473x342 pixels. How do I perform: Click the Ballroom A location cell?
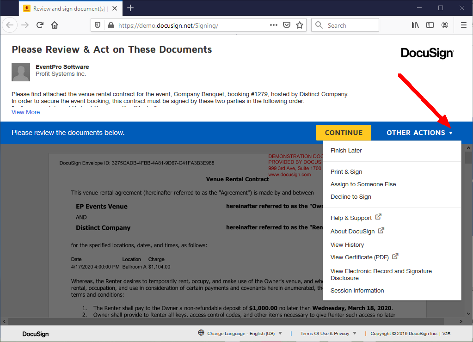pos(134,267)
